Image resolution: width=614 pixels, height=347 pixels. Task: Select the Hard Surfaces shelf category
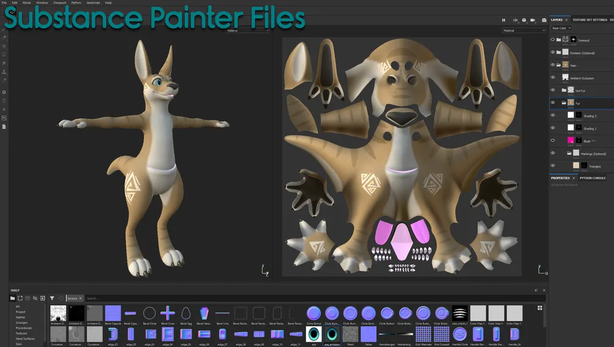click(x=25, y=339)
